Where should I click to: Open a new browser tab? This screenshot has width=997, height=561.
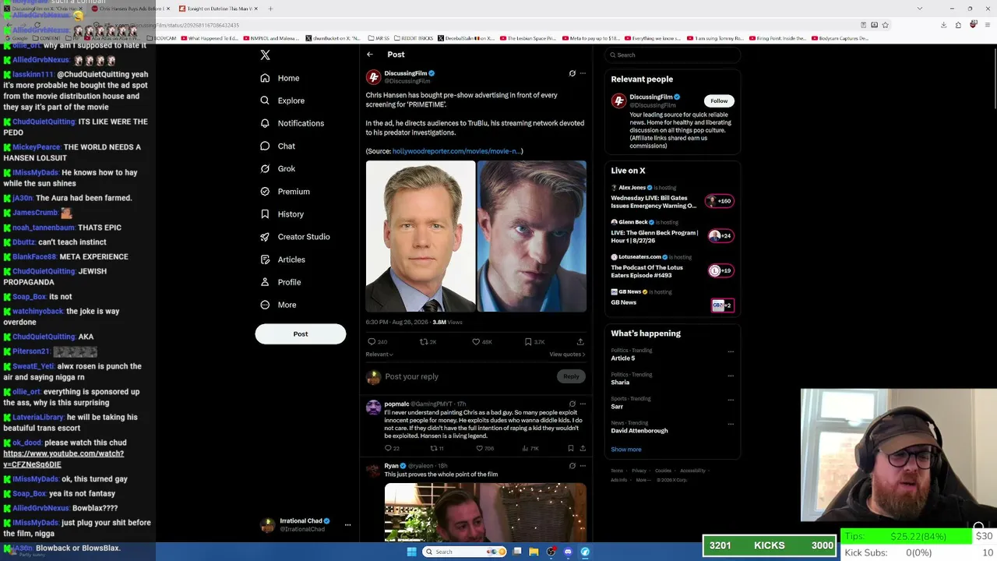[x=270, y=9]
